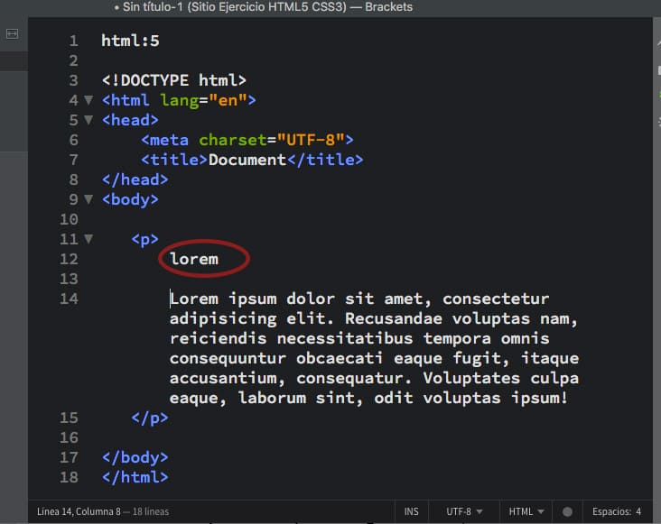Click line number 2 in gutter
The width and height of the screenshot is (661, 524).
73,60
